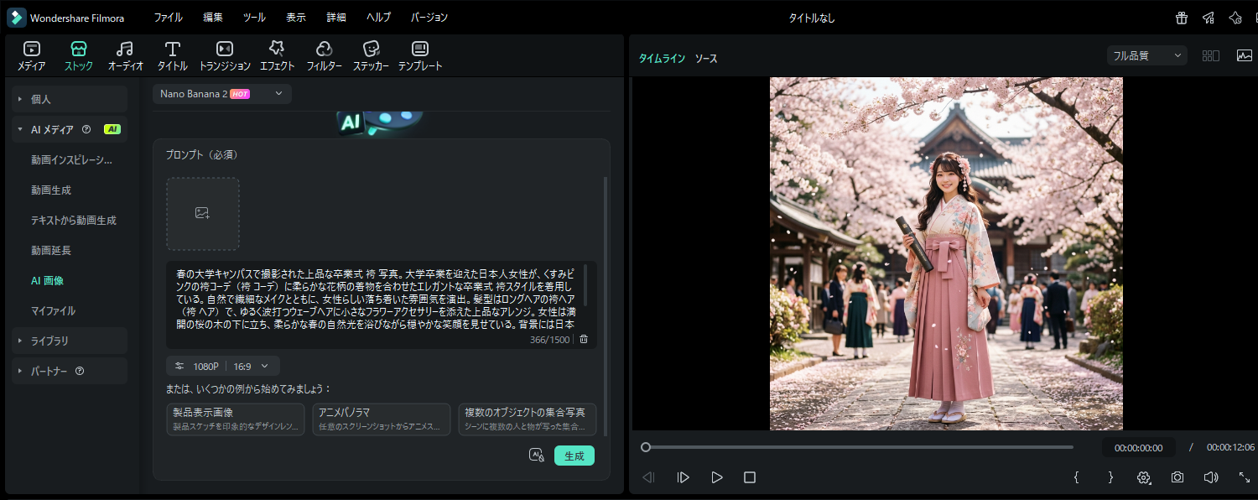The height and width of the screenshot is (500, 1258).
Task: Toggle the AI prompt enhancement icon beside 生成
Action: click(537, 456)
